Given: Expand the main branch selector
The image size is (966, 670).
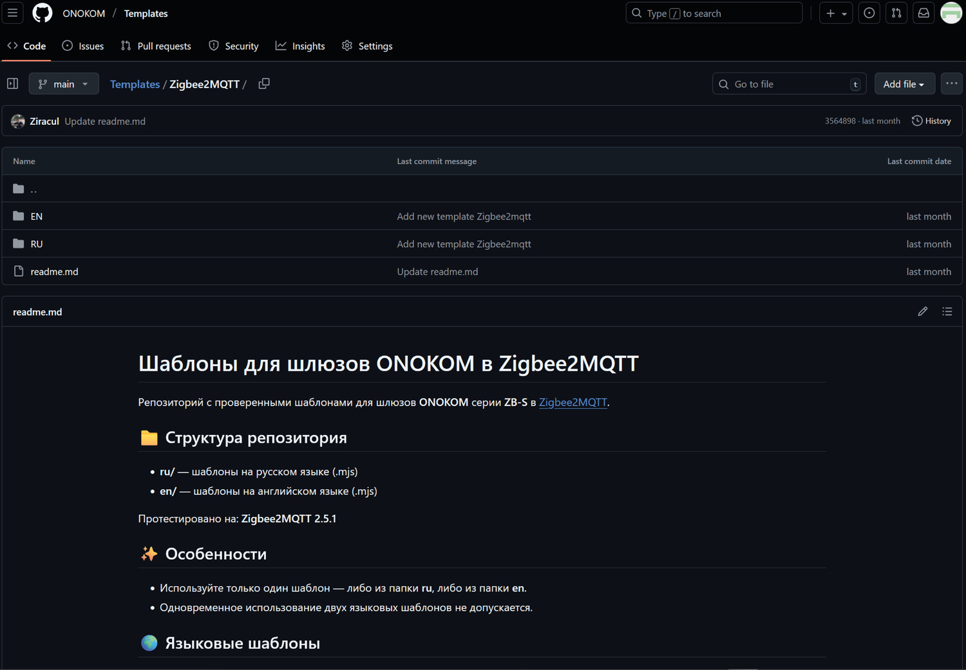Looking at the screenshot, I should [x=64, y=84].
